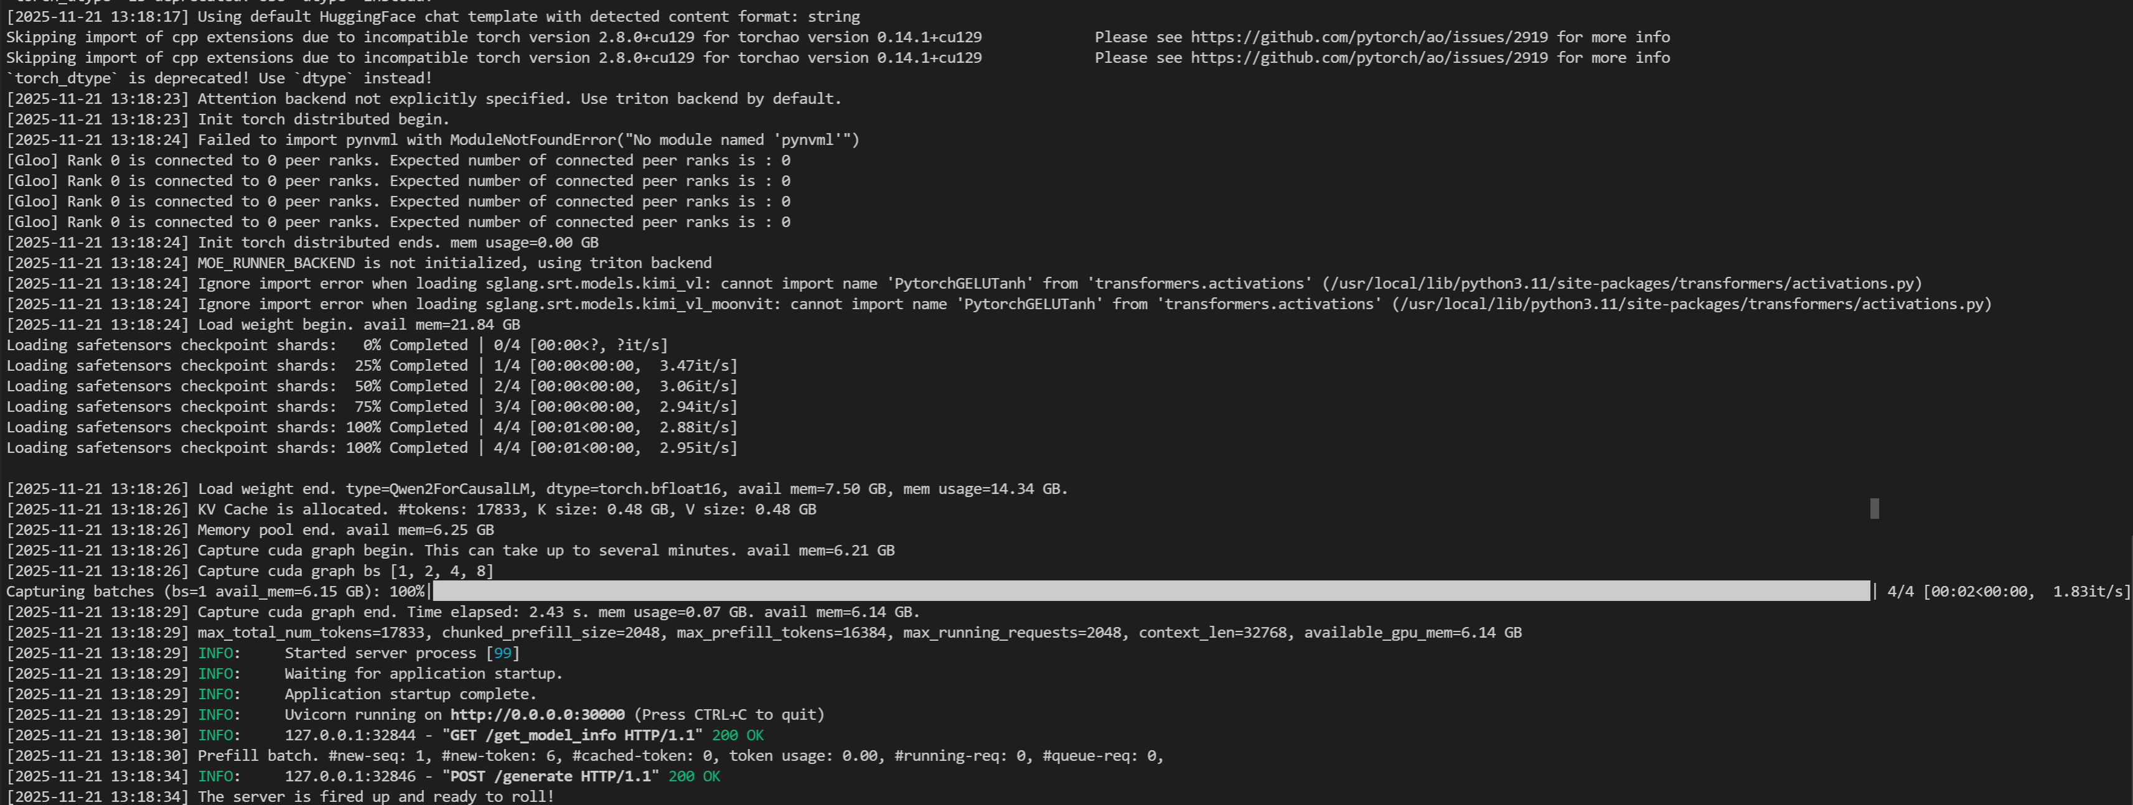This screenshot has width=2133, height=805.
Task: Open the second pytorch/ao issues 2919 GitHub link
Action: point(1369,58)
